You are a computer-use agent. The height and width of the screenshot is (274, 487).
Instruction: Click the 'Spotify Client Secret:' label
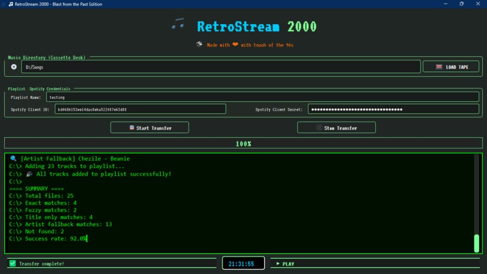pos(279,109)
